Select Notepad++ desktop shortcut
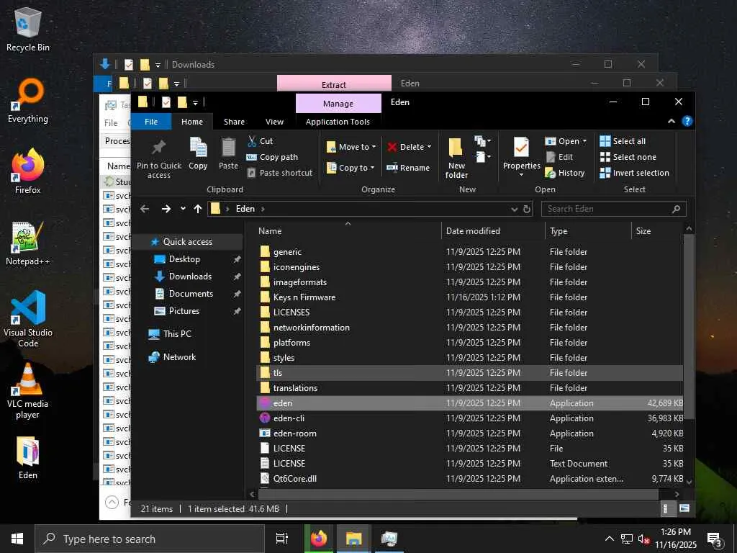The image size is (737, 553). pyautogui.click(x=28, y=243)
